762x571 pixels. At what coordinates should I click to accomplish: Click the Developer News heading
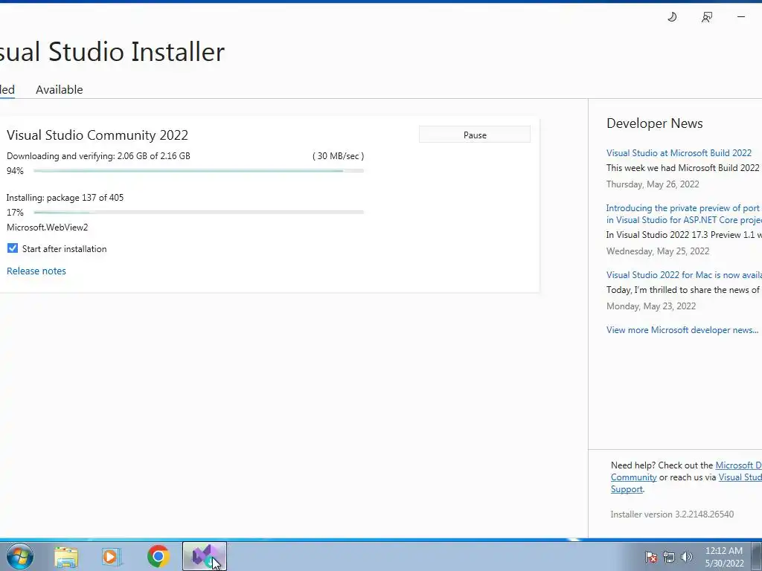click(655, 123)
